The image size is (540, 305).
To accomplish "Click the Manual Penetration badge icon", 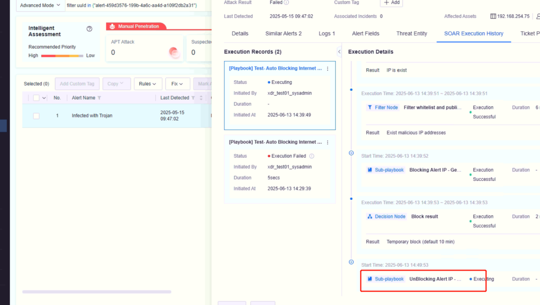I will coord(112,26).
